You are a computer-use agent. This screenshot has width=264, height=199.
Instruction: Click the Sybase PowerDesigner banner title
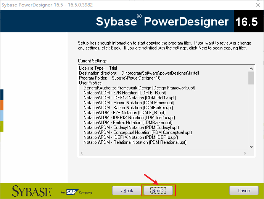tap(162, 21)
